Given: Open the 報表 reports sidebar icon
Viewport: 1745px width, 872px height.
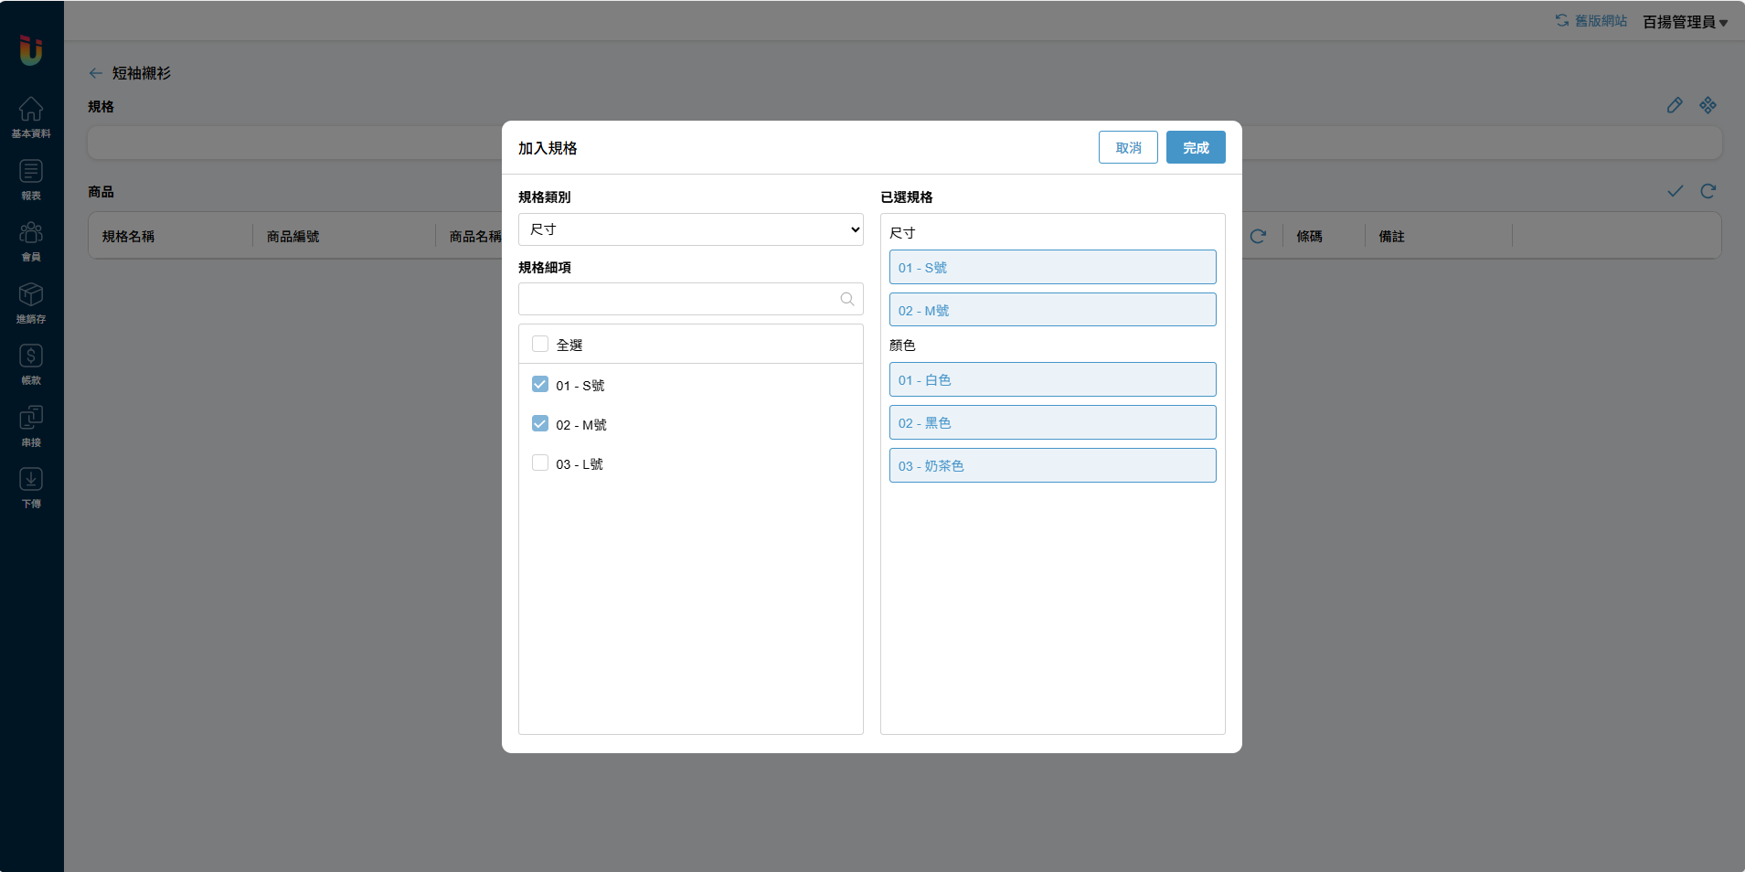Looking at the screenshot, I should [x=31, y=179].
